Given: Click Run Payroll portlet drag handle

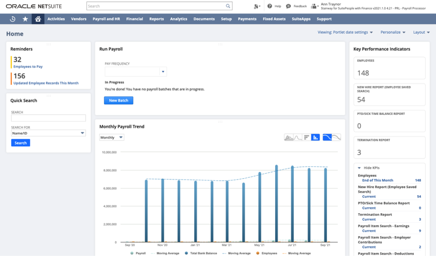Looking at the screenshot, I should coord(220,44).
